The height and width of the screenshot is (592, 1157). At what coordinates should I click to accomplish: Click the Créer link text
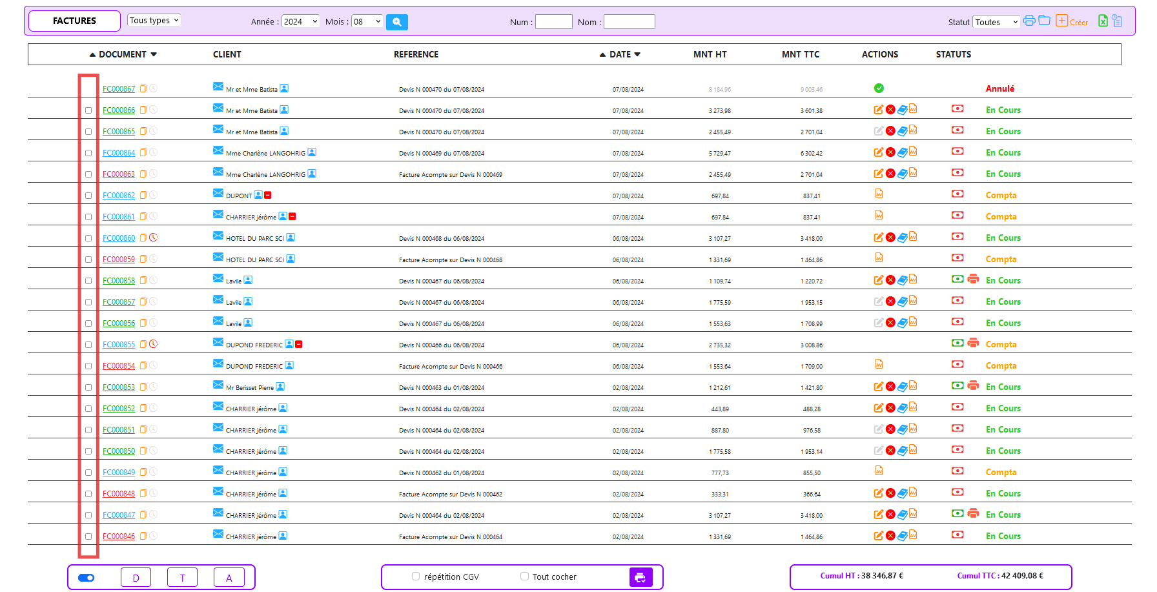pyautogui.click(x=1079, y=23)
